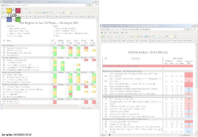The height and width of the screenshot is (137, 198).
Task: Open Tools menu in LCG Risk Analysis window
Action: click(x=122, y=33)
